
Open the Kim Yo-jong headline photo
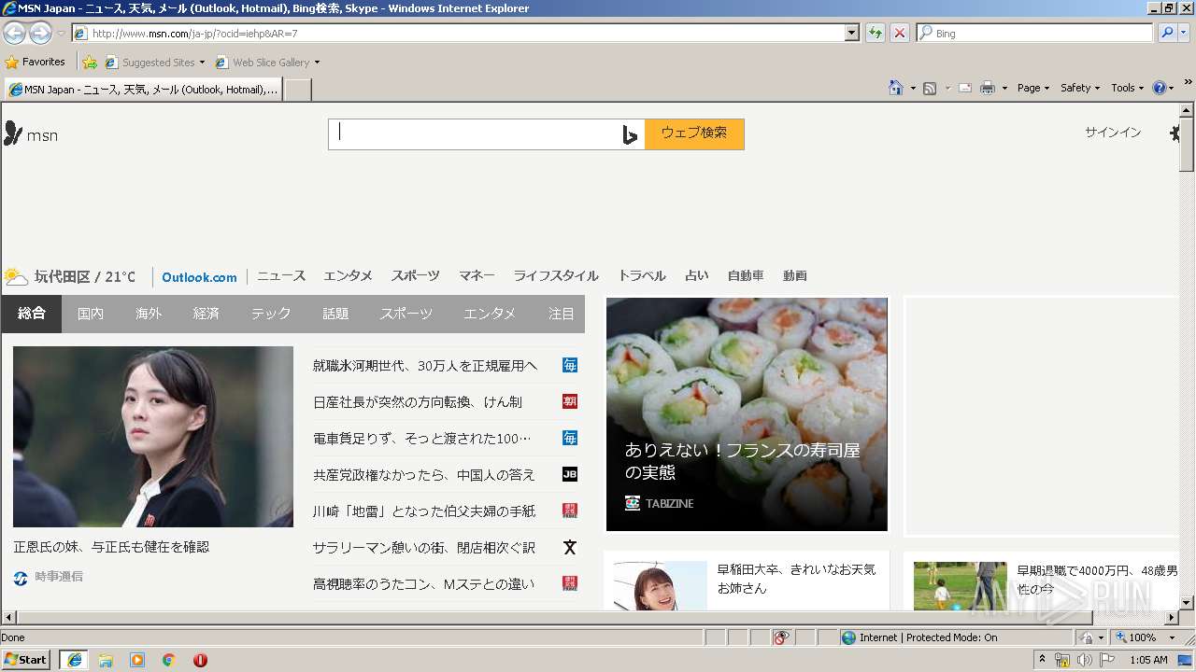tap(153, 437)
